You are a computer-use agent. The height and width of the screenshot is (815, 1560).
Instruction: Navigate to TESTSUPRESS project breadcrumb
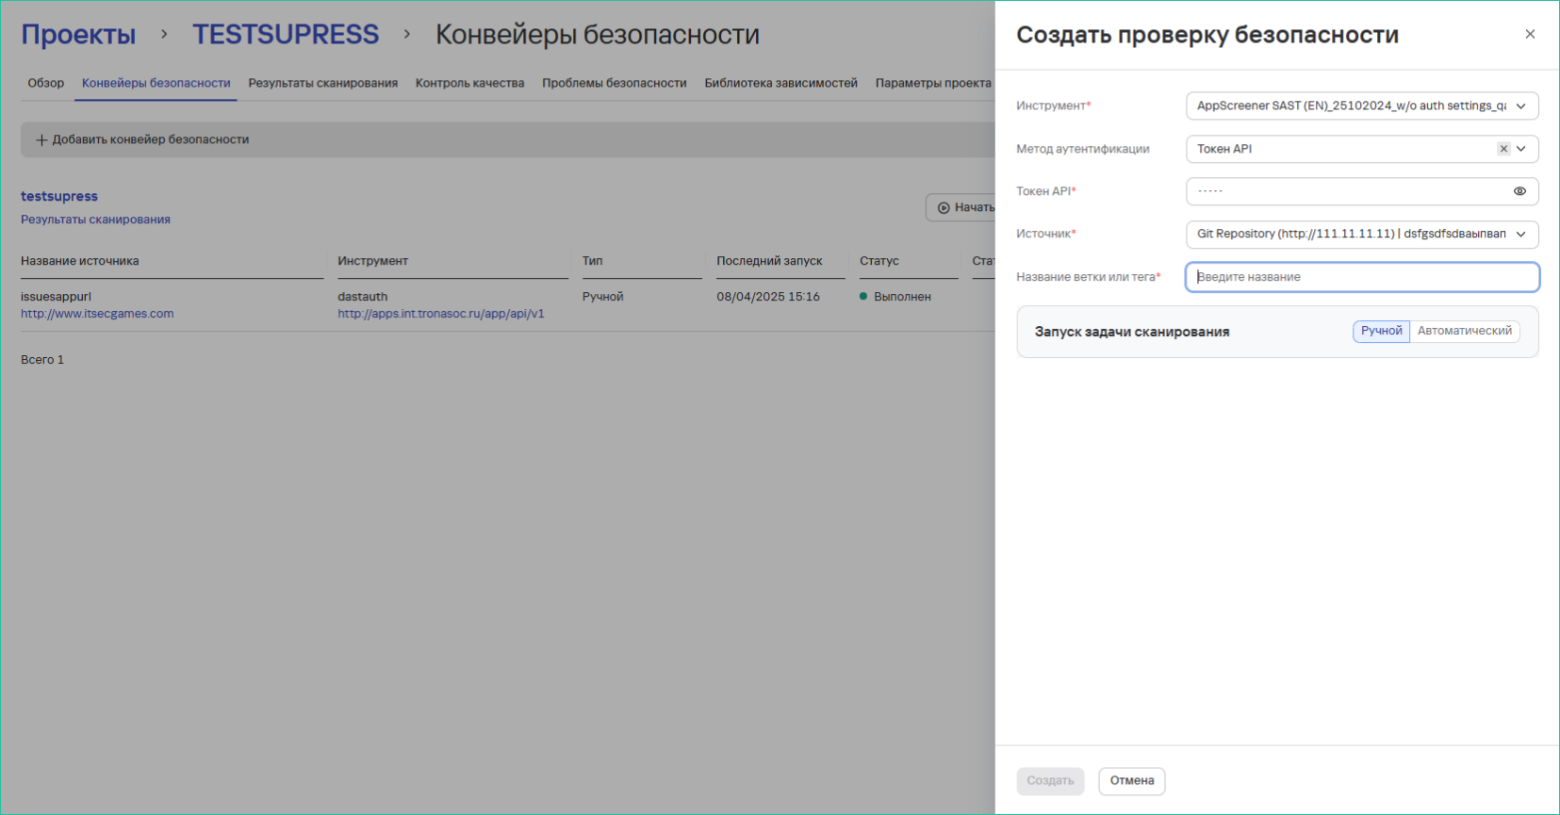[286, 35]
